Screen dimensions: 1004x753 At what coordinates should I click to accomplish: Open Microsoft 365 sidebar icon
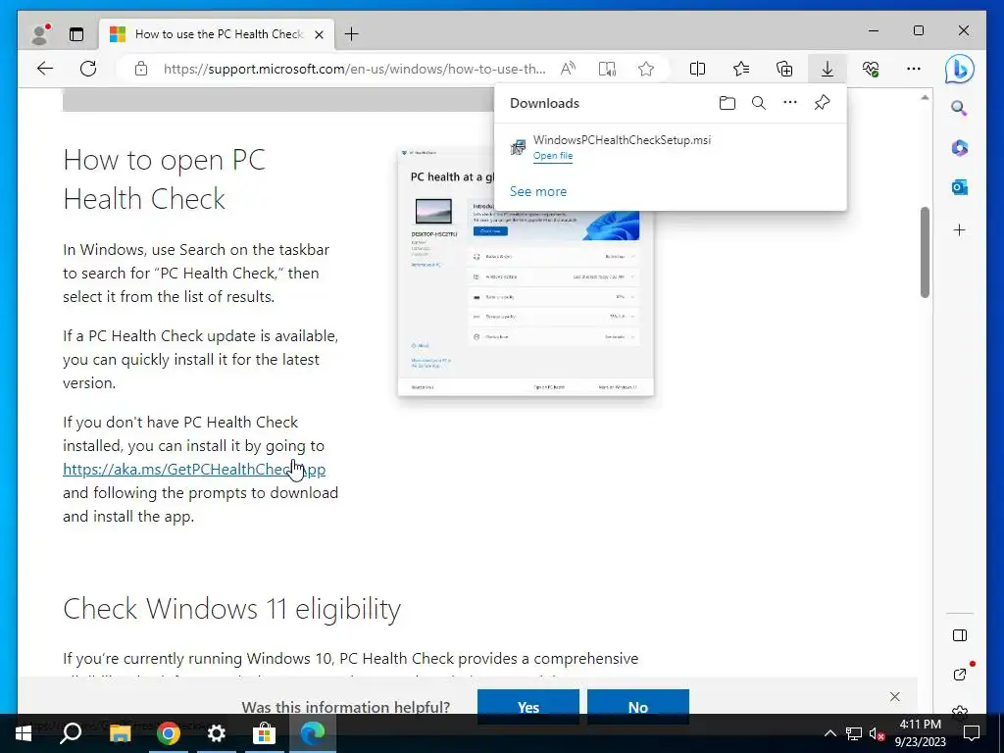pyautogui.click(x=959, y=148)
